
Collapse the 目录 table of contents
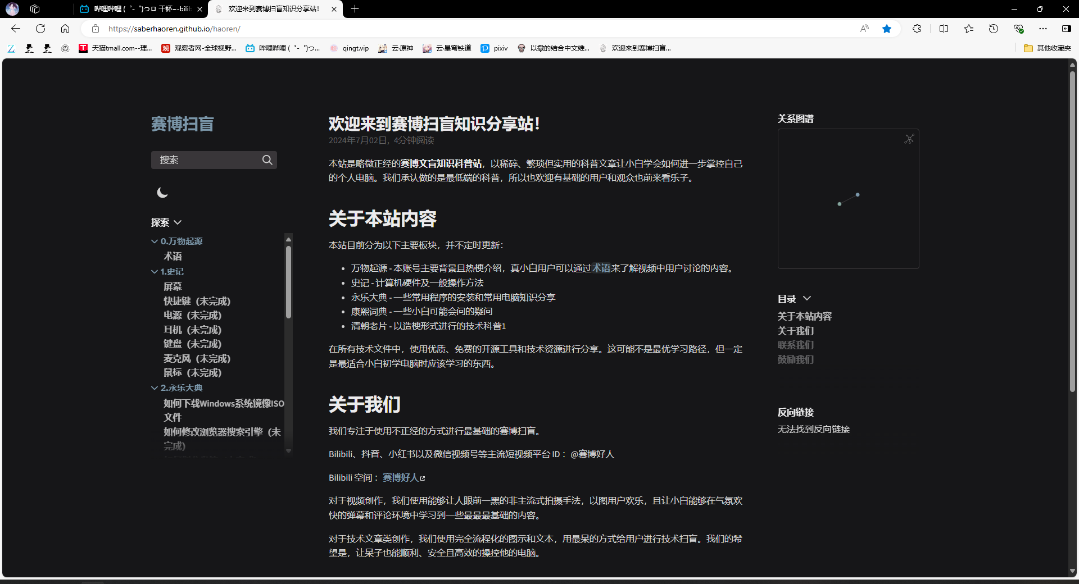(807, 299)
